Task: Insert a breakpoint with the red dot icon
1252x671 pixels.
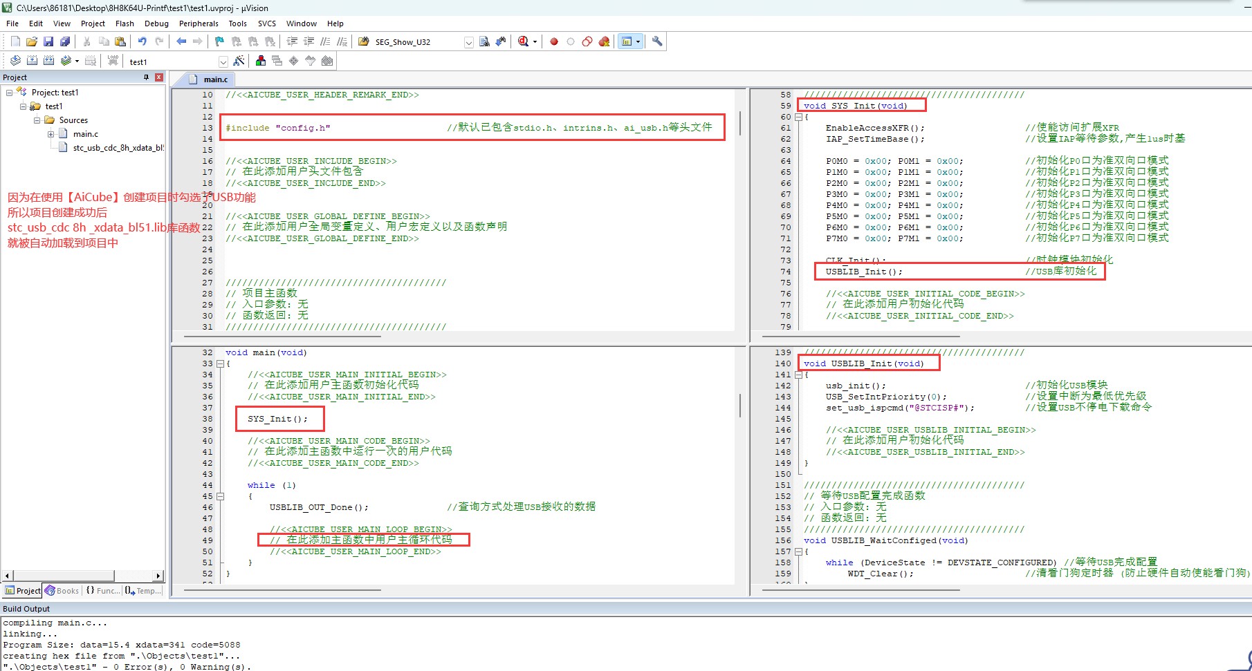Action: pyautogui.click(x=554, y=41)
